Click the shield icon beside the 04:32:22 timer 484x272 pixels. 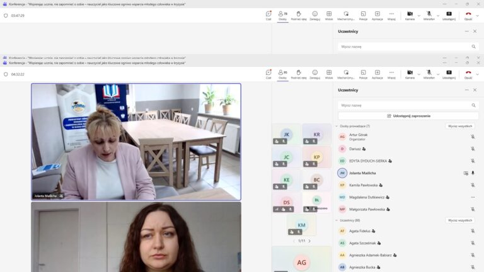click(x=6, y=74)
